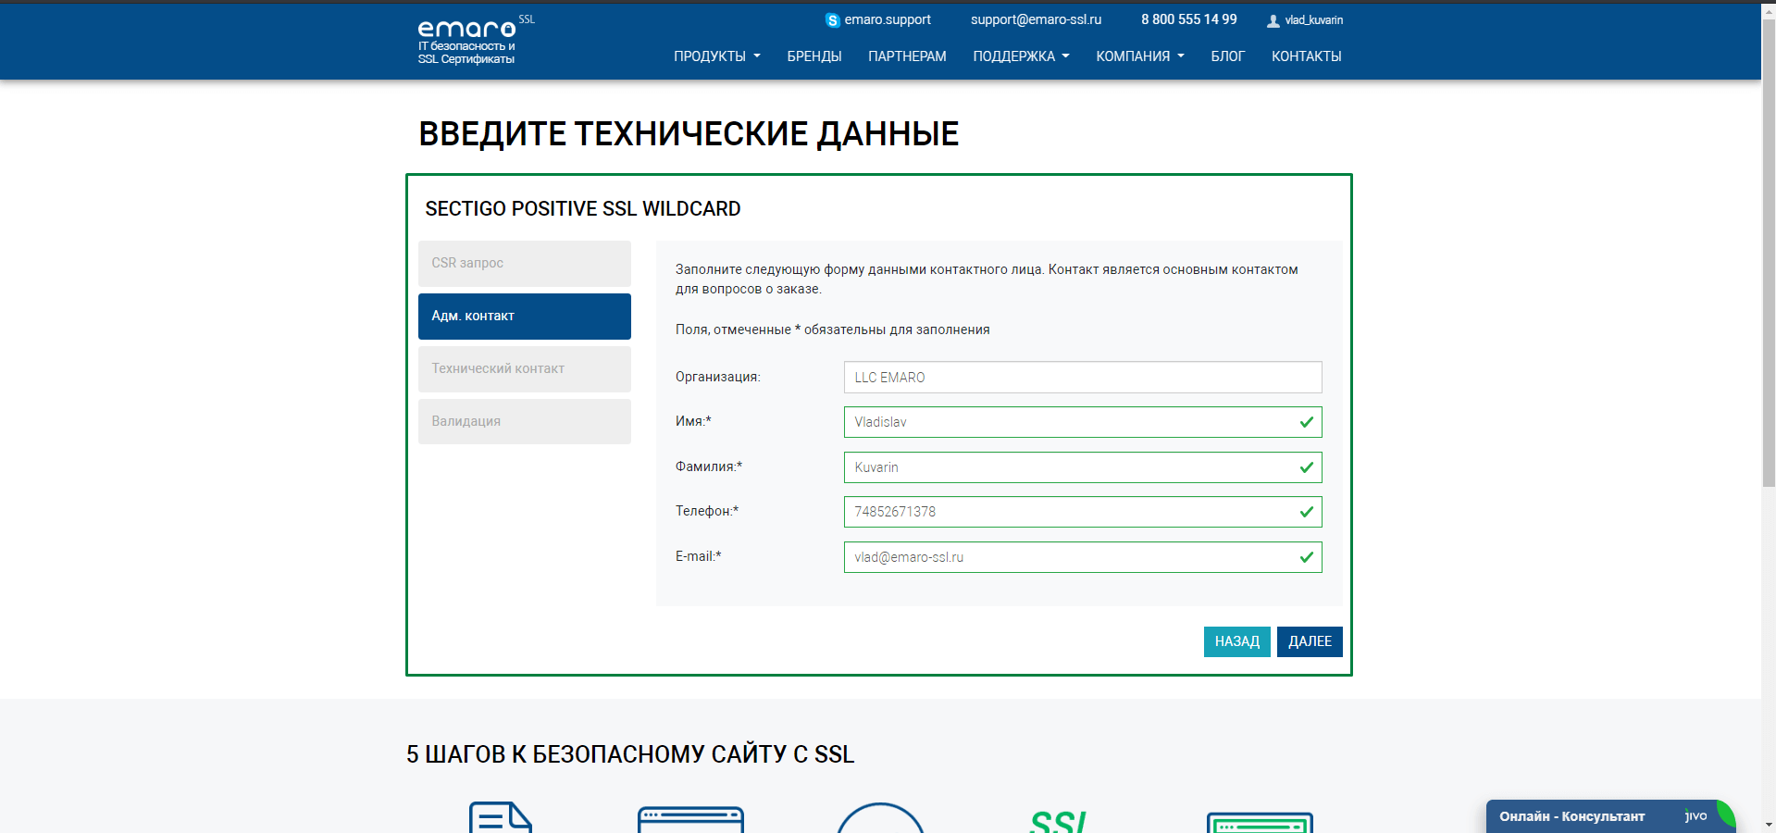Screen dimensions: 1776x833
Task: Click the ДАЛЕЕ button
Action: coord(1310,641)
